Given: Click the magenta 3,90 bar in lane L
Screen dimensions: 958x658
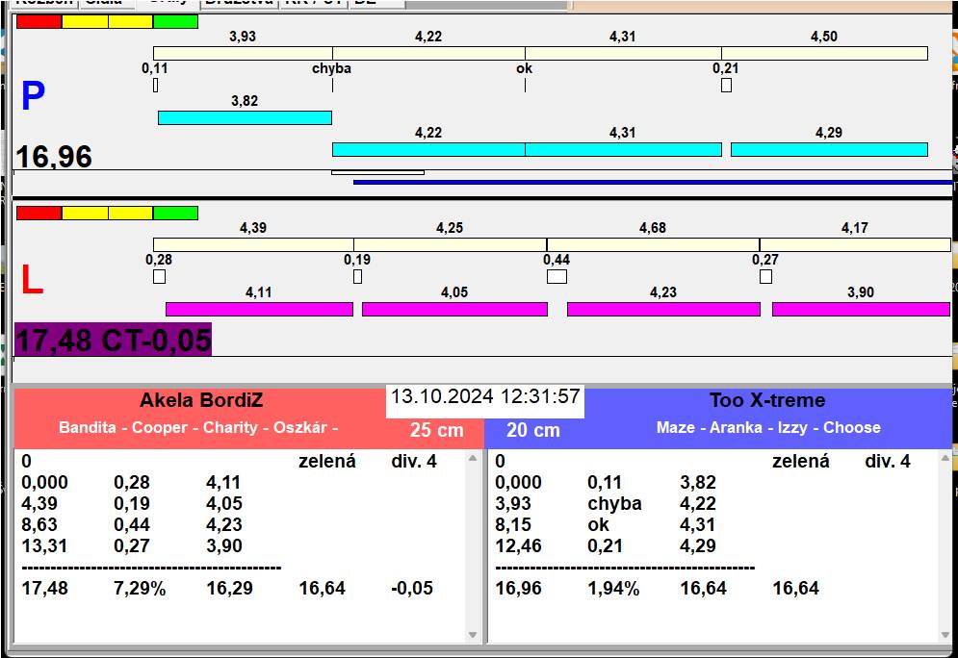Looking at the screenshot, I should 861,310.
